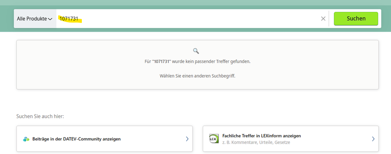
Task: Click the LEXinform LEX logo icon
Action: [x=214, y=139]
